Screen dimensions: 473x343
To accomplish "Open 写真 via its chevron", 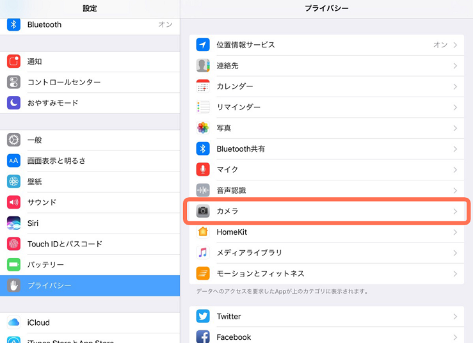I will [x=455, y=128].
